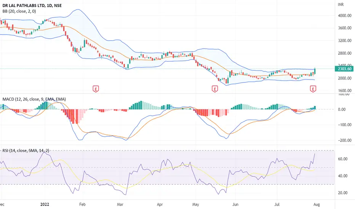Image resolution: width=355 pixels, height=209 pixels.
Task: Click the 4000.00 price axis label
Action: [345, 16]
